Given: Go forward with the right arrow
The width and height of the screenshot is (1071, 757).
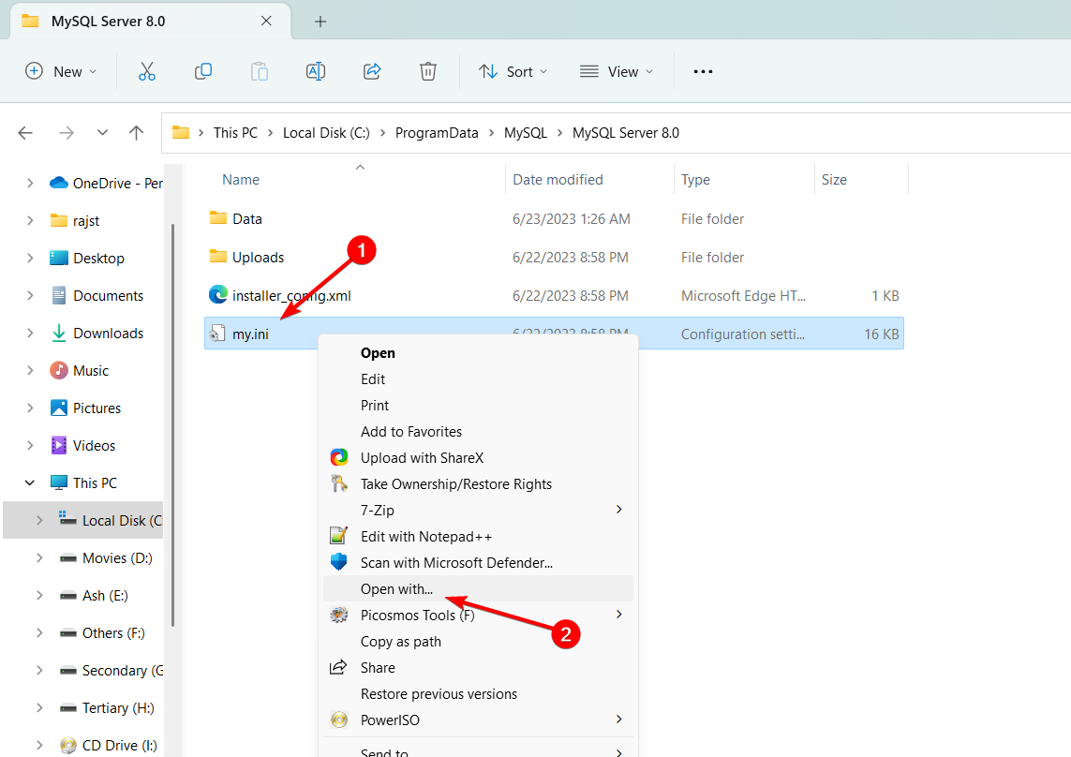Looking at the screenshot, I should click(67, 132).
